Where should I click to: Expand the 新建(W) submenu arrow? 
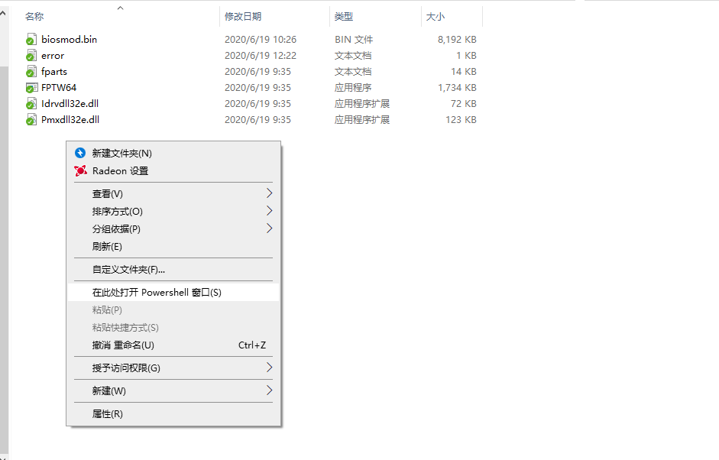269,390
